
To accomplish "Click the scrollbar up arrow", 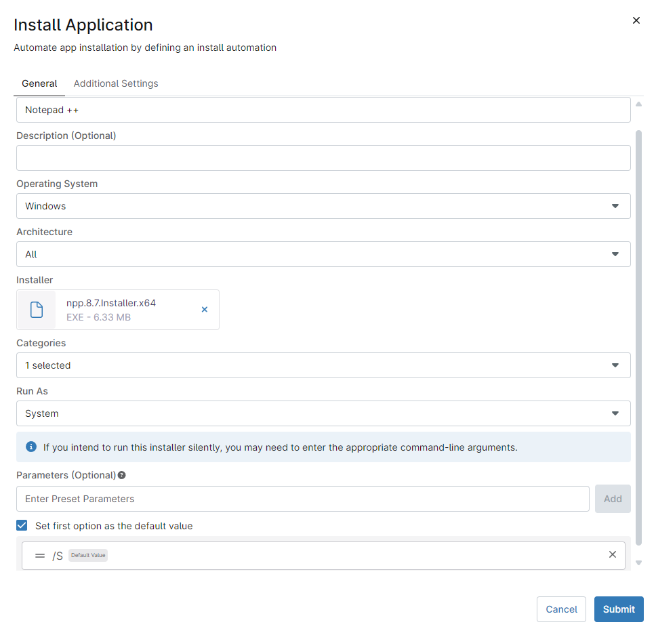I will click(x=638, y=104).
